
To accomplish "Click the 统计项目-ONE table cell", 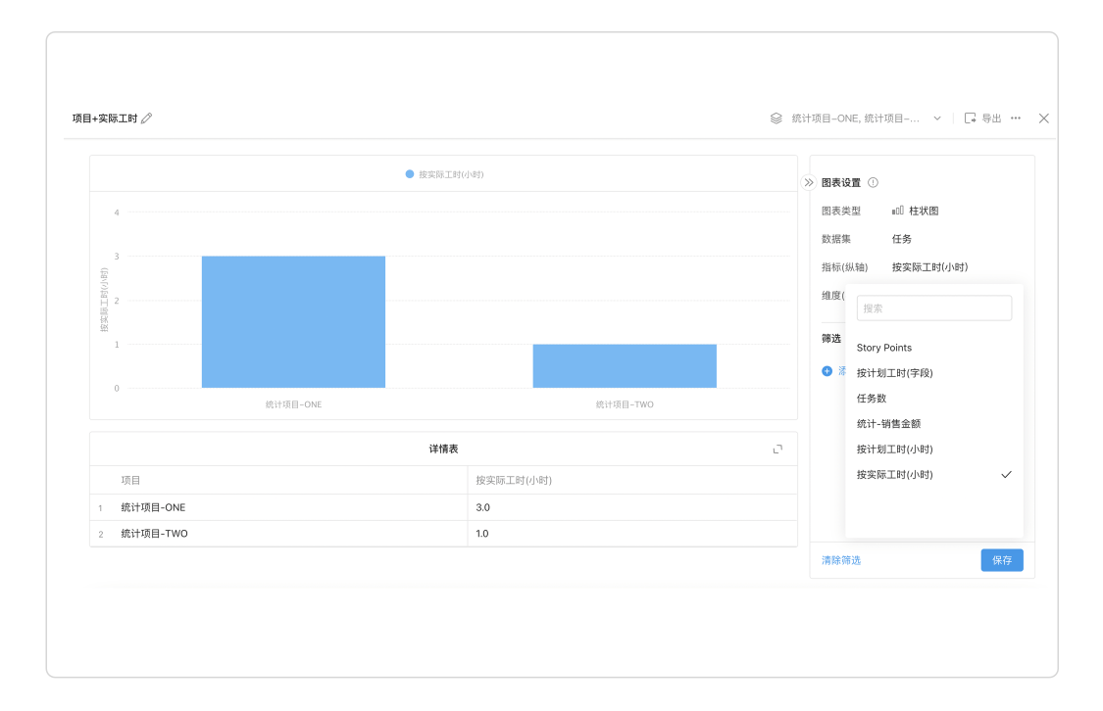I will [x=153, y=507].
